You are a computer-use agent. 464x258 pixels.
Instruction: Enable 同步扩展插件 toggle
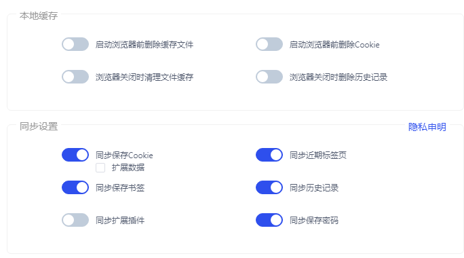[x=75, y=220]
